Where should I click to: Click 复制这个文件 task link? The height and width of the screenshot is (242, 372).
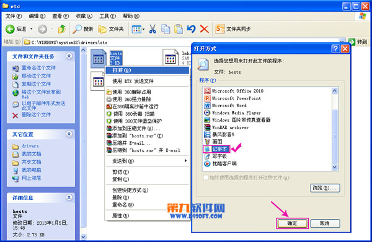(36, 84)
